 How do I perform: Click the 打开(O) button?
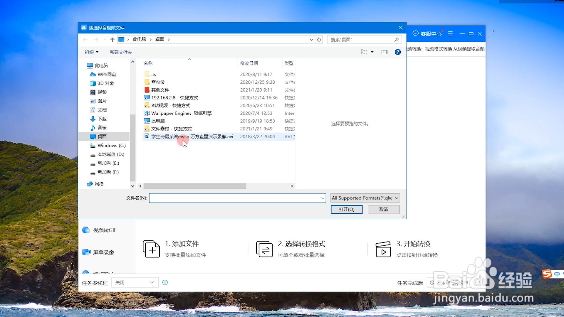(346, 209)
